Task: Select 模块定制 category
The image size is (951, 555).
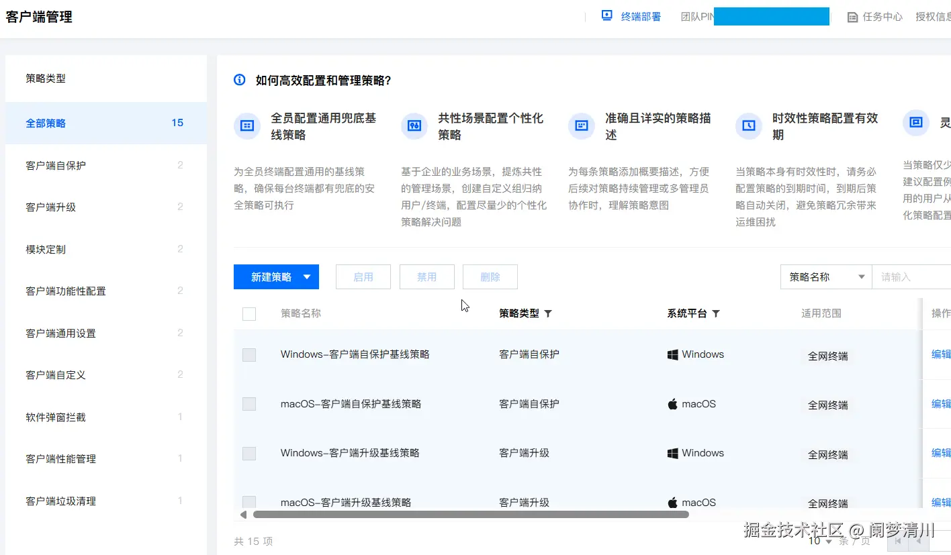Action: [x=106, y=249]
